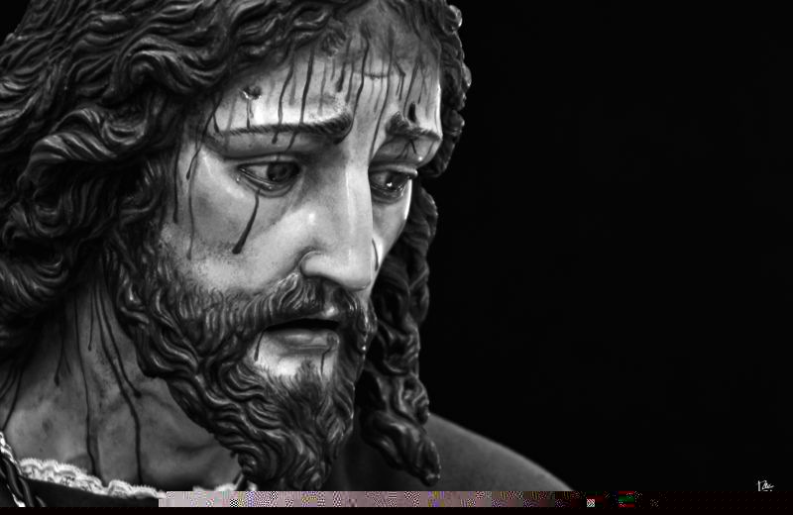The image size is (793, 515).
Task: Select the tip of the statue's nose
Action: tap(349, 267)
